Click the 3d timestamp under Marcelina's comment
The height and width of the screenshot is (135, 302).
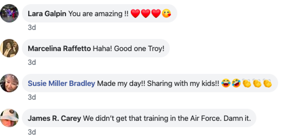pyautogui.click(x=32, y=62)
